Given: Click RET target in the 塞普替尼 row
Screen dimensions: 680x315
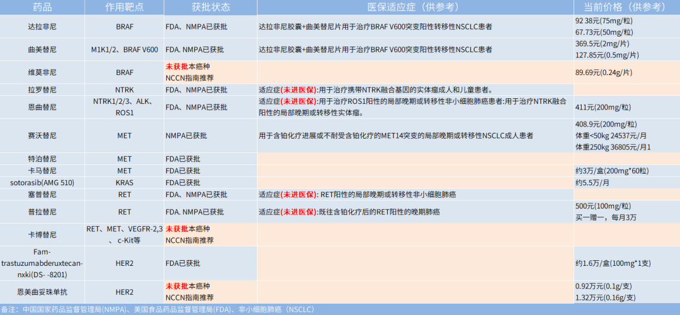Looking at the screenshot, I should [x=125, y=195].
